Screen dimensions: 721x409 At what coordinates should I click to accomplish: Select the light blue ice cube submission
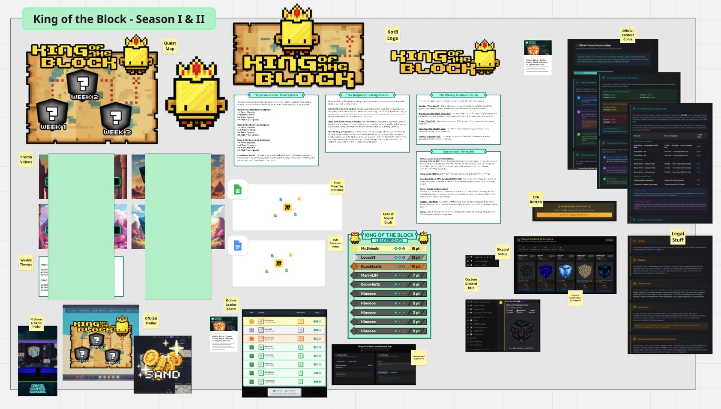click(x=565, y=271)
